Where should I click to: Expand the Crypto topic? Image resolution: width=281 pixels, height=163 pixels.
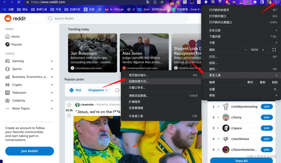coord(52,85)
